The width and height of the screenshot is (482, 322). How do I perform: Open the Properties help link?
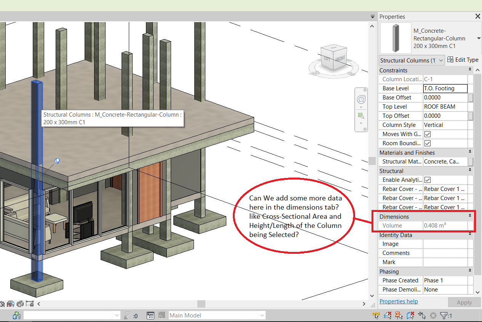point(399,301)
